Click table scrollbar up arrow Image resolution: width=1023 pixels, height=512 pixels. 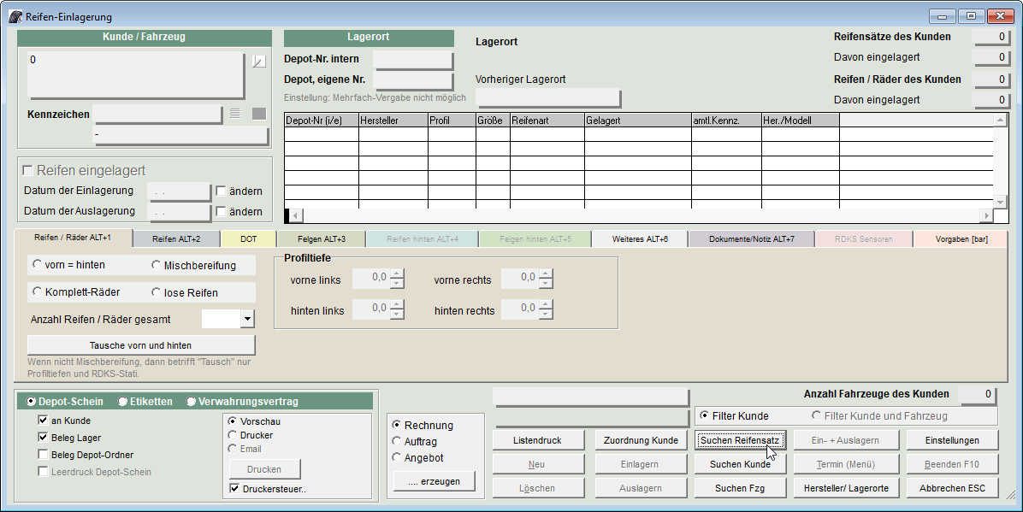[x=1000, y=120]
